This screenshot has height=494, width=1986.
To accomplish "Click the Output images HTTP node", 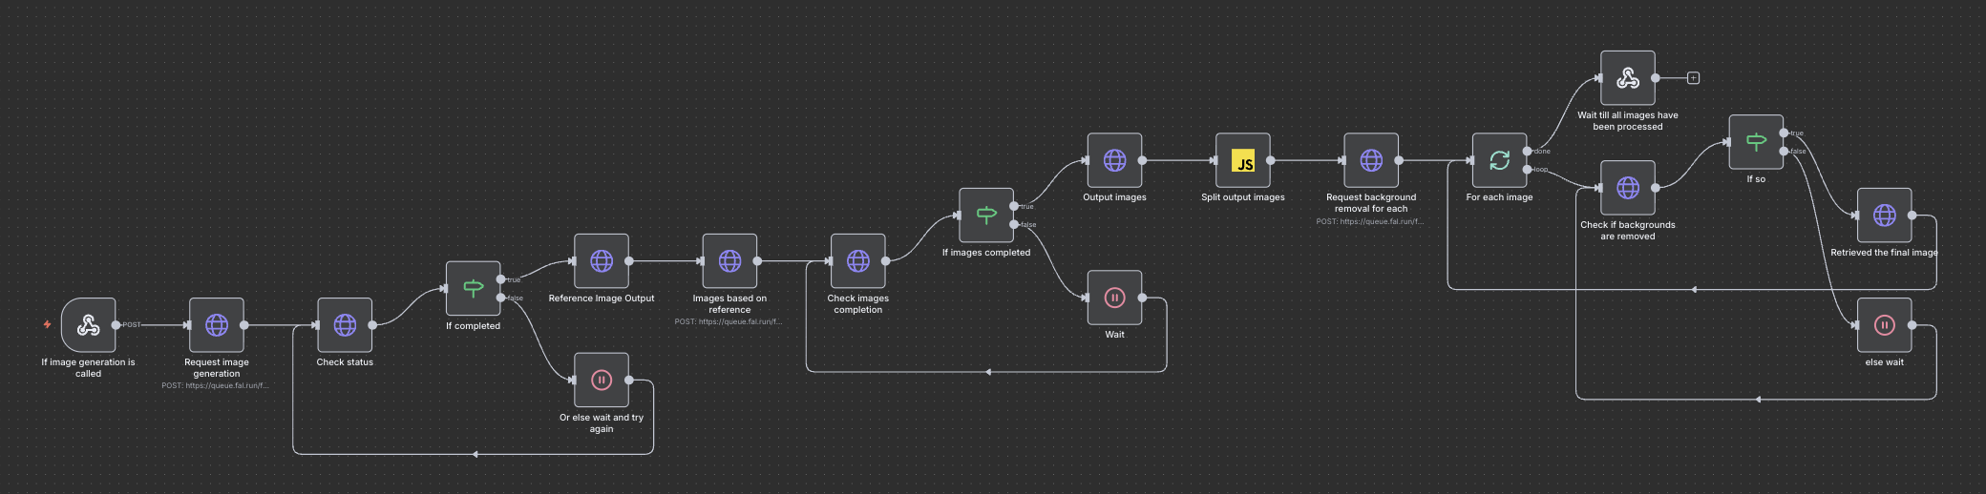I will [x=1114, y=160].
